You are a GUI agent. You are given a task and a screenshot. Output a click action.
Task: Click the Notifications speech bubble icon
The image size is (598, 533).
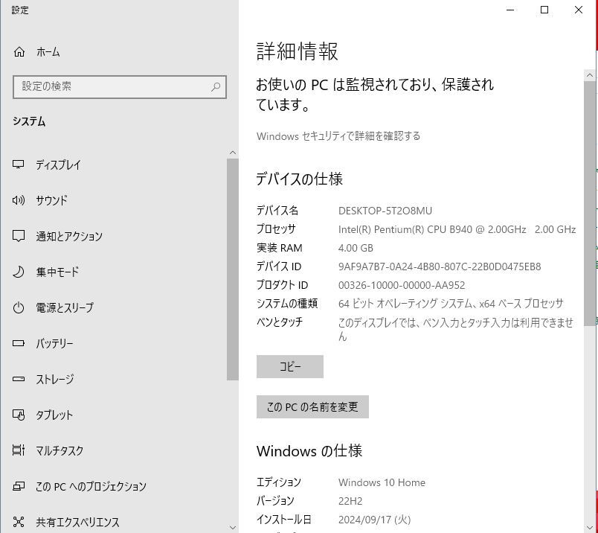[19, 236]
